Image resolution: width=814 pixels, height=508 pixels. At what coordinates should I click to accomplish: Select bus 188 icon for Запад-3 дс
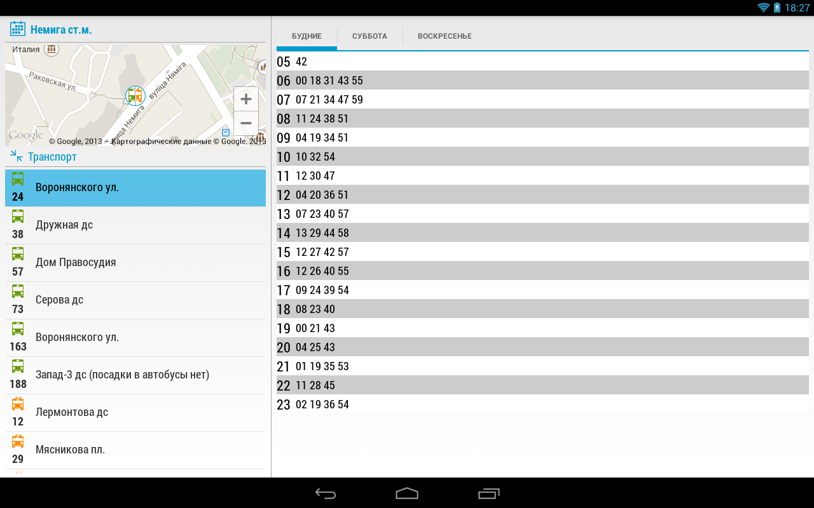[x=18, y=366]
